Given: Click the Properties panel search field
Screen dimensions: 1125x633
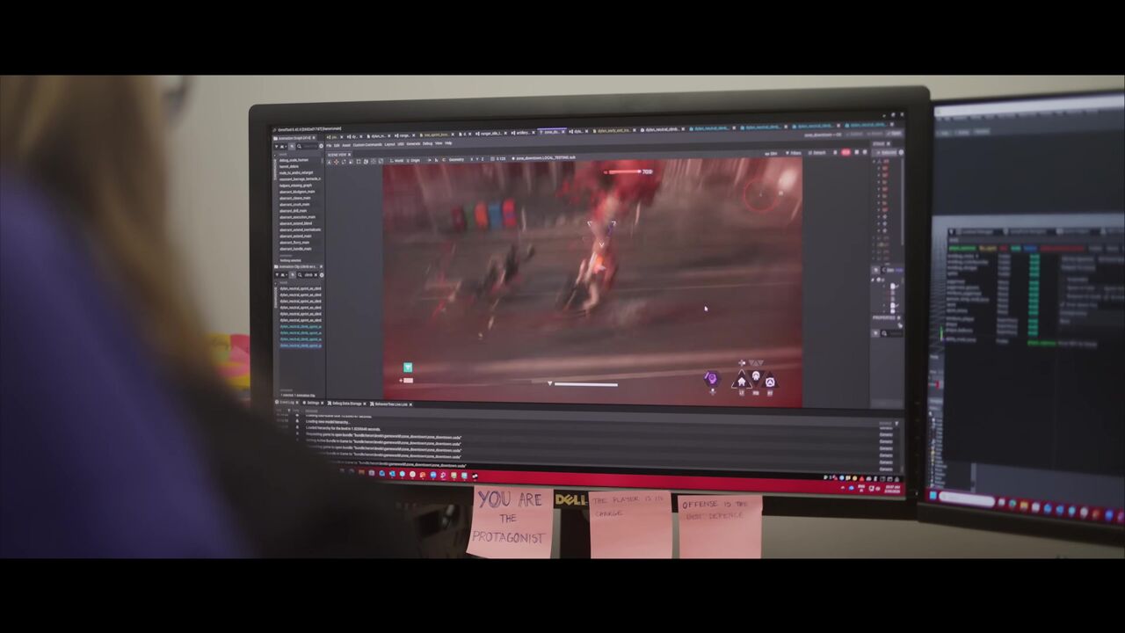Looking at the screenshot, I should [891, 333].
